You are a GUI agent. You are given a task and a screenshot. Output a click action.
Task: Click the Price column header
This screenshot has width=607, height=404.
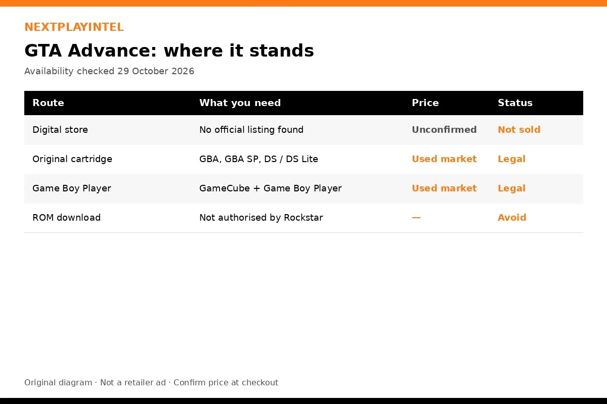point(425,103)
